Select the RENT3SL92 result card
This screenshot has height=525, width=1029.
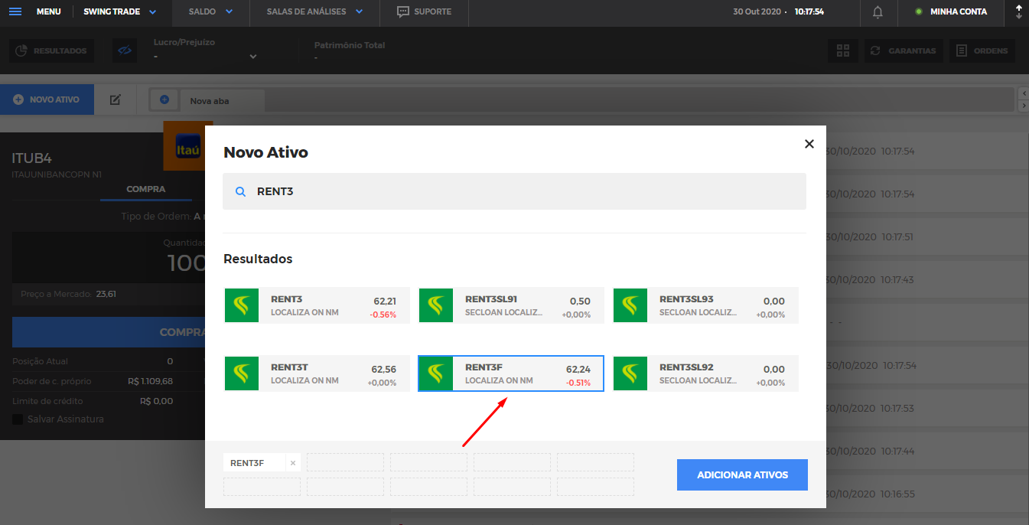tap(705, 373)
